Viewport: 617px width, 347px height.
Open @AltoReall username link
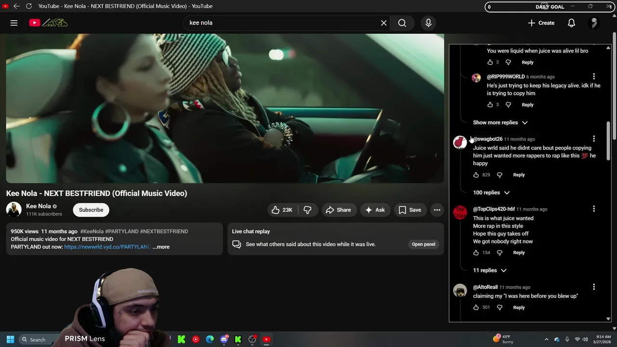pyautogui.click(x=485, y=287)
